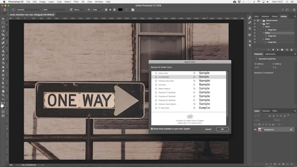The height and width of the screenshot is (167, 297).
Task: Open the text color swatch
Action: pyautogui.click(x=120, y=10)
